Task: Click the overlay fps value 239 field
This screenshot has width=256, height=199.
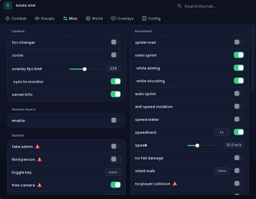Action: [113, 68]
